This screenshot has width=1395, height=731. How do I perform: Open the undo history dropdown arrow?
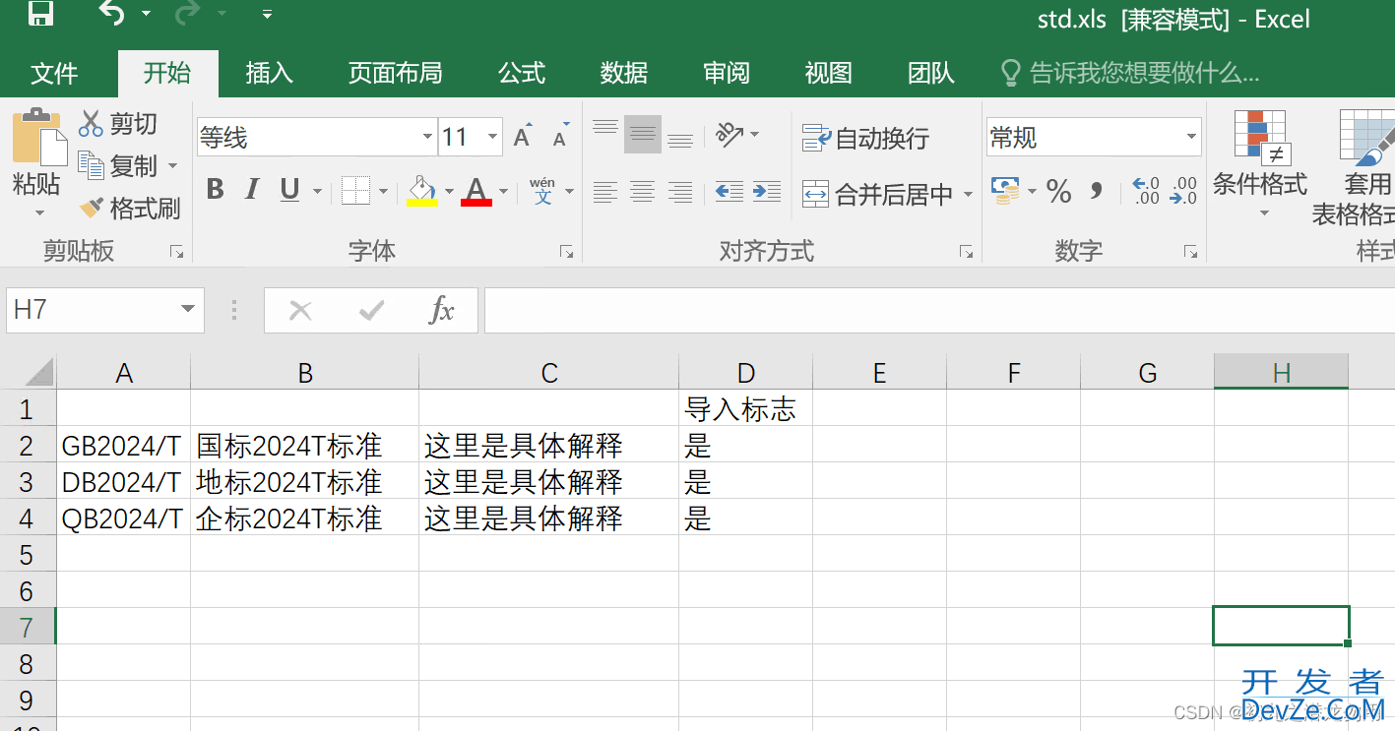pos(147,14)
